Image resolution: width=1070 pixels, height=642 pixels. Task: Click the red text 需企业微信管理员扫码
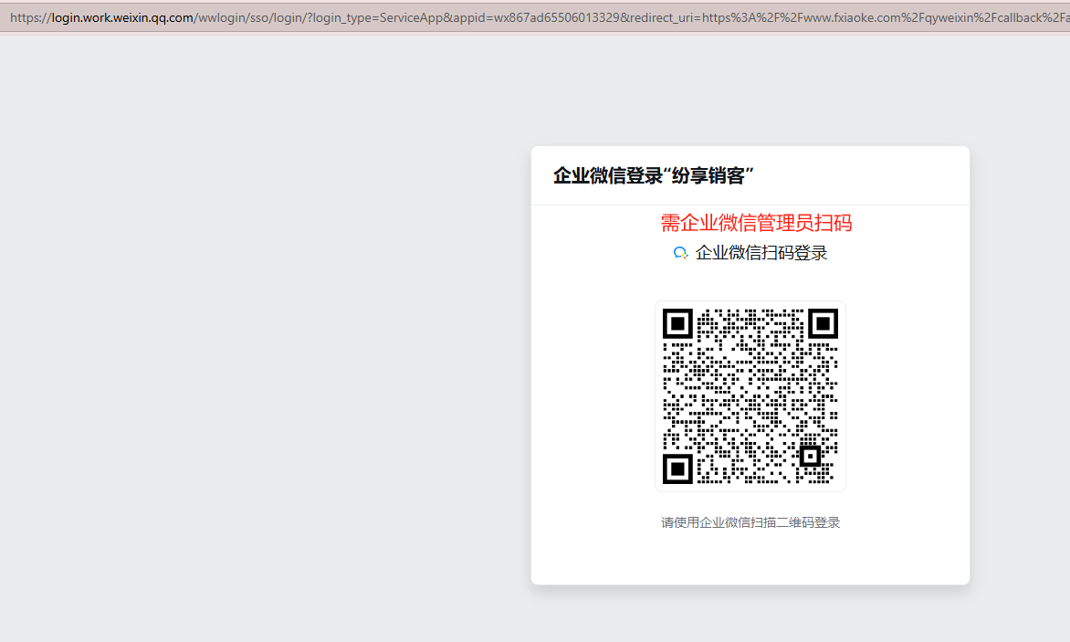(756, 223)
